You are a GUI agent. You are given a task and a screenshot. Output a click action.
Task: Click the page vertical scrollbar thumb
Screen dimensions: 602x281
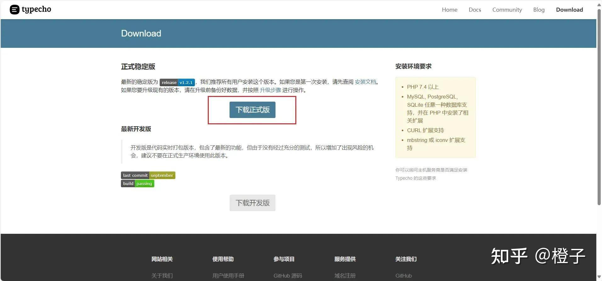(x=599, y=107)
